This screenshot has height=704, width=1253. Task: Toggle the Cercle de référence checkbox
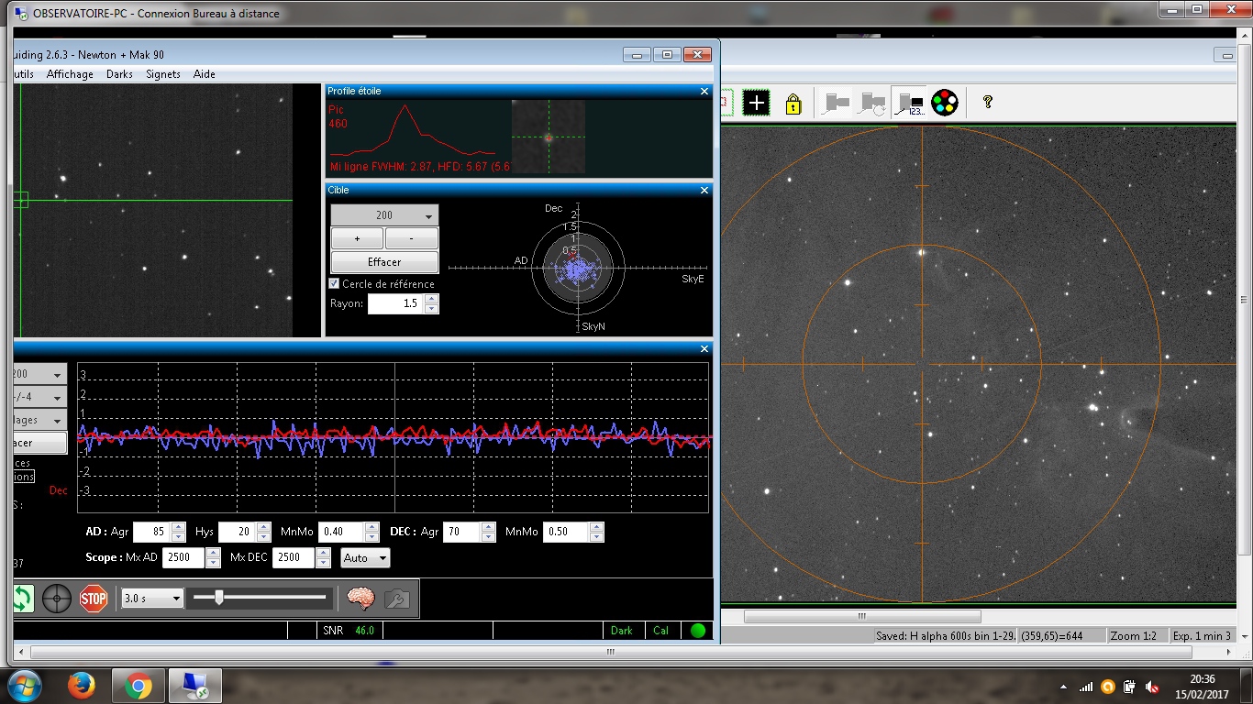(x=335, y=284)
